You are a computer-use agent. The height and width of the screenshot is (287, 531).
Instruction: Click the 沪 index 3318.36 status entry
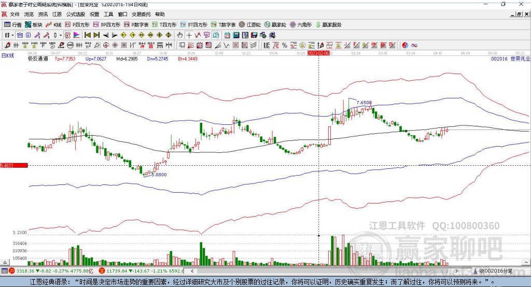[51, 271]
